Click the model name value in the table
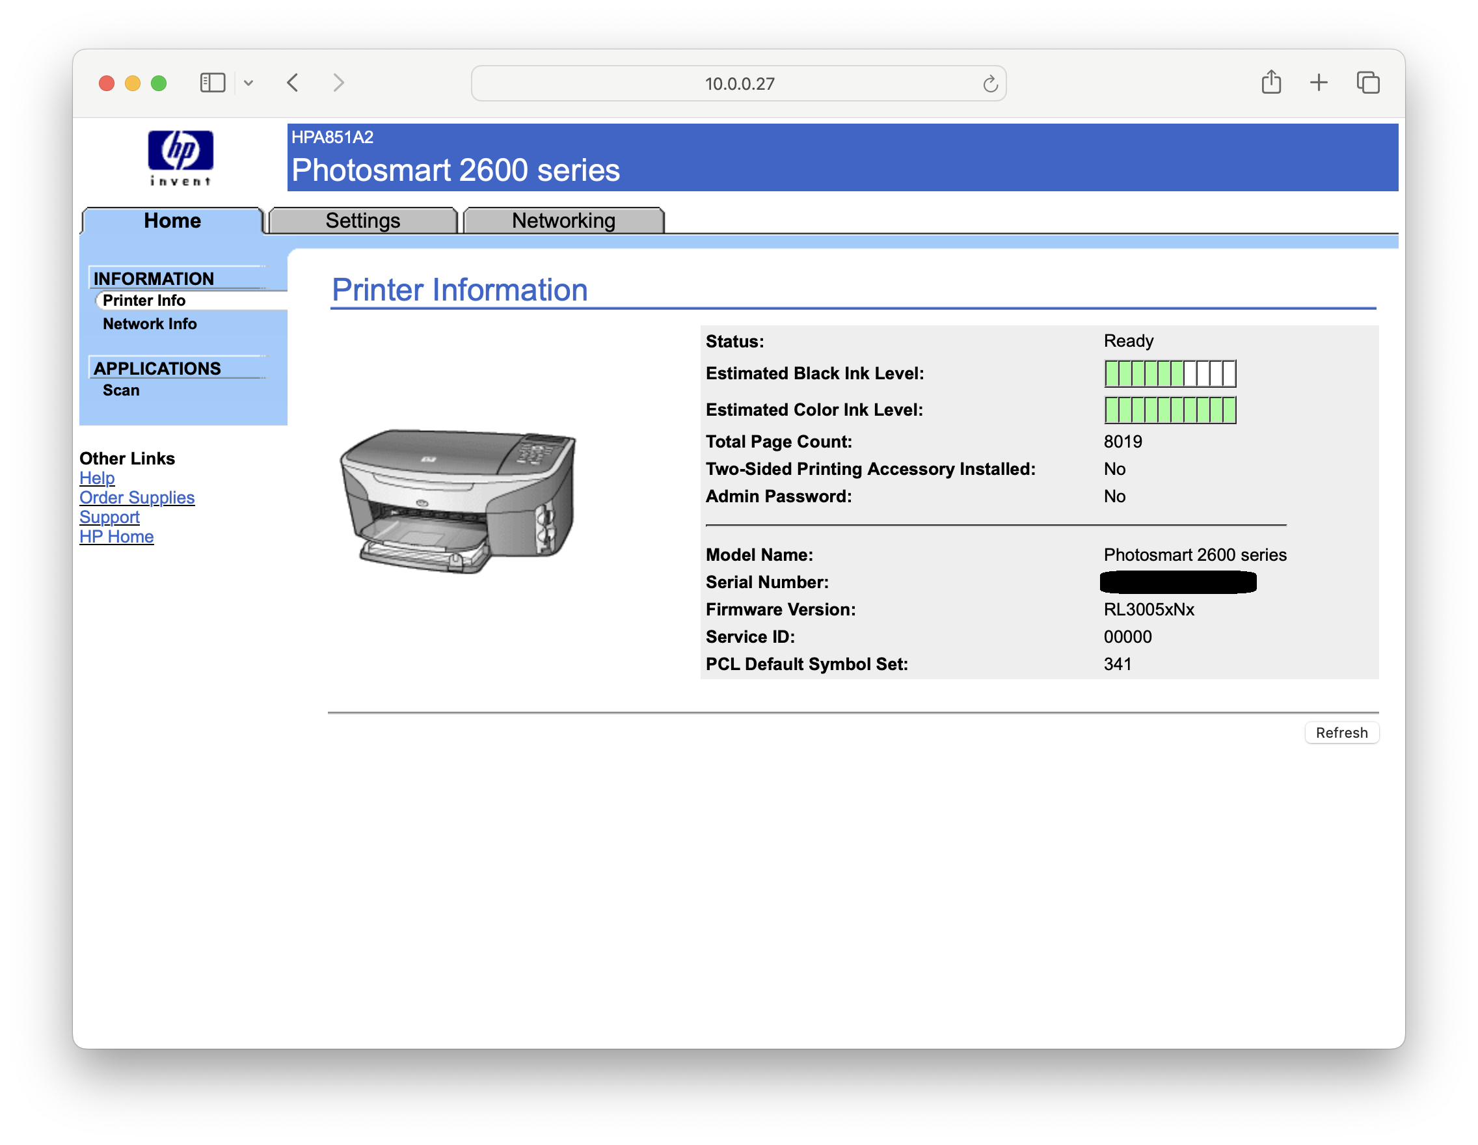 tap(1195, 555)
